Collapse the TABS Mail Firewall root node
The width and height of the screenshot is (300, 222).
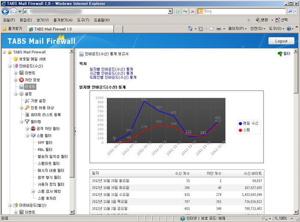4,52
